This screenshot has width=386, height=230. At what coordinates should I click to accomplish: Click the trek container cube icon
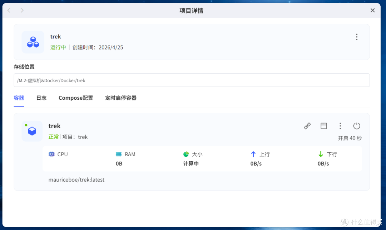[x=32, y=131]
